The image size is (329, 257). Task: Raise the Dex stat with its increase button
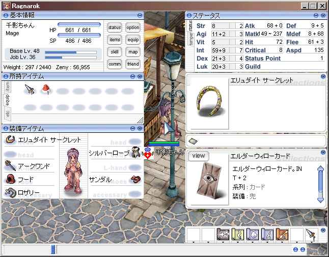(232, 59)
